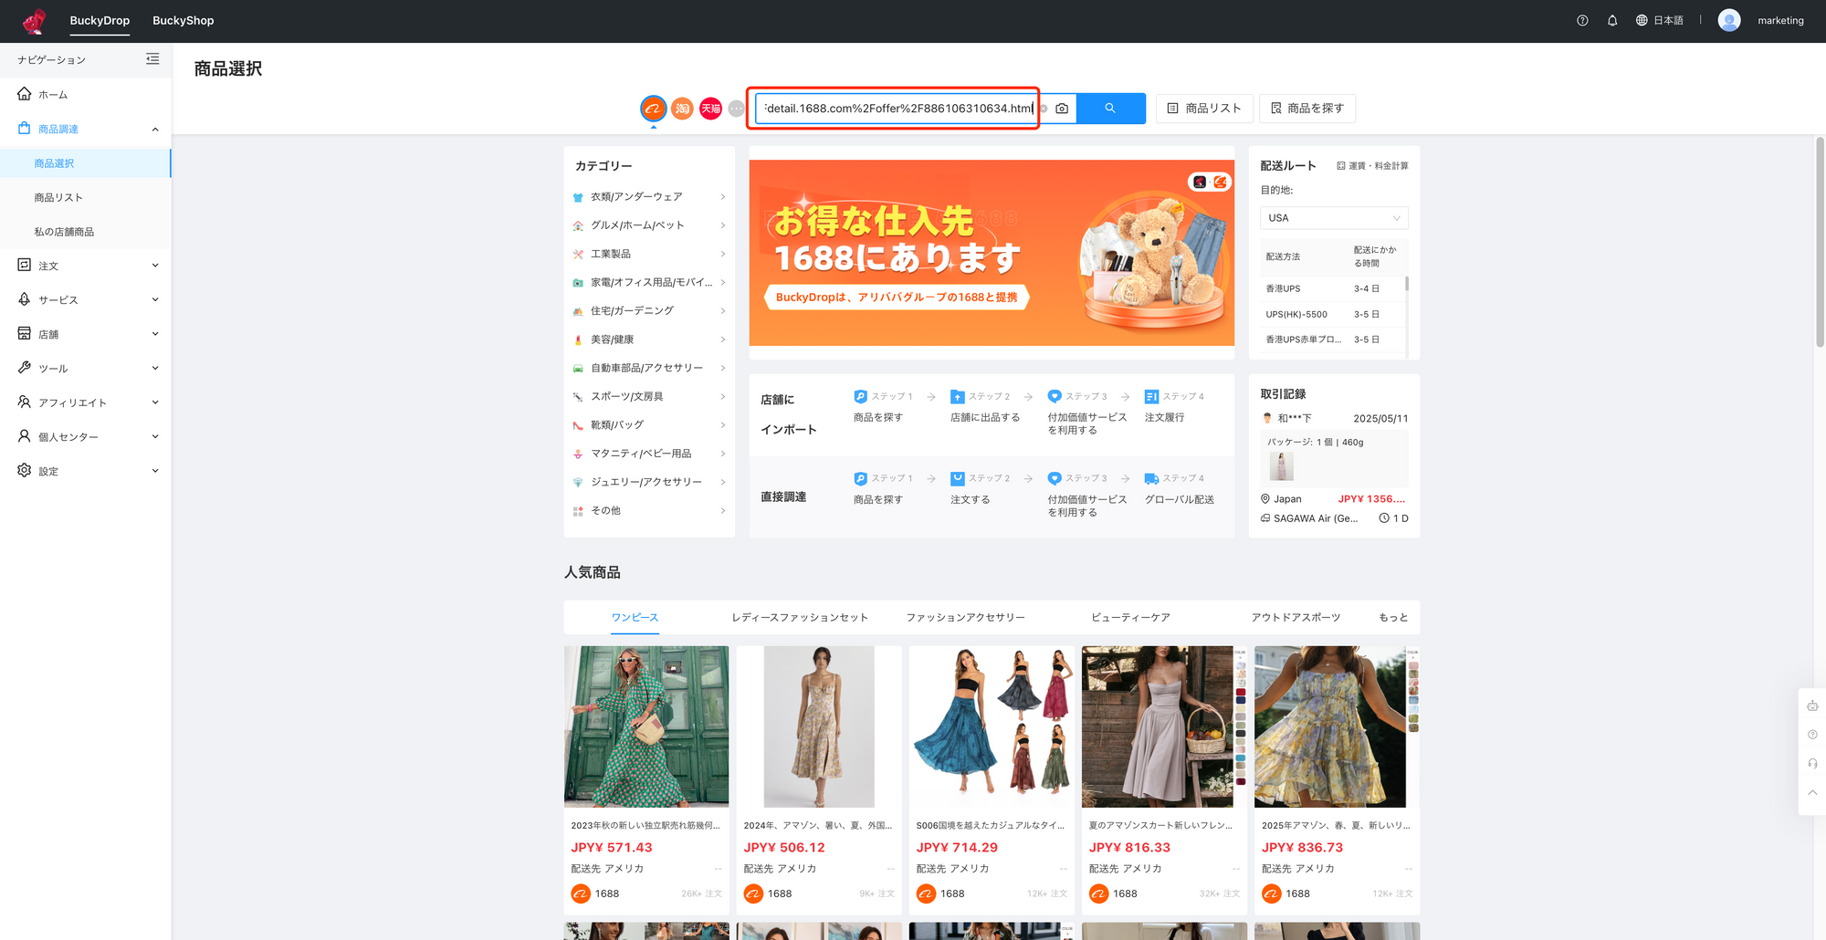
Task: Select the 1688 platform source icon
Action: pyautogui.click(x=653, y=109)
